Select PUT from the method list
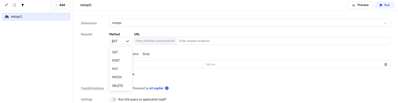 tap(115, 69)
